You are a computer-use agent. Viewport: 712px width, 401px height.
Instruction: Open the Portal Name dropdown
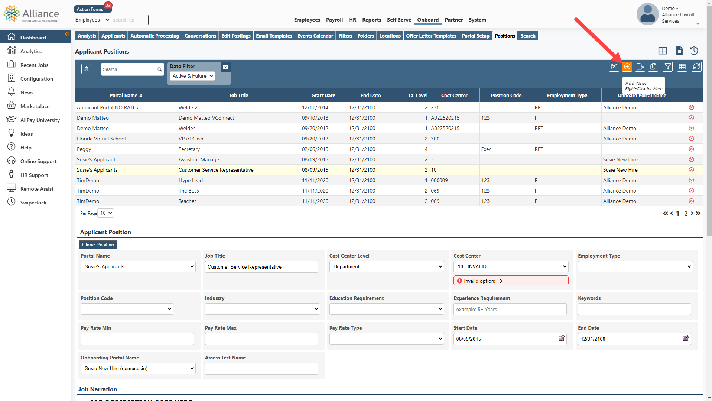click(x=138, y=266)
